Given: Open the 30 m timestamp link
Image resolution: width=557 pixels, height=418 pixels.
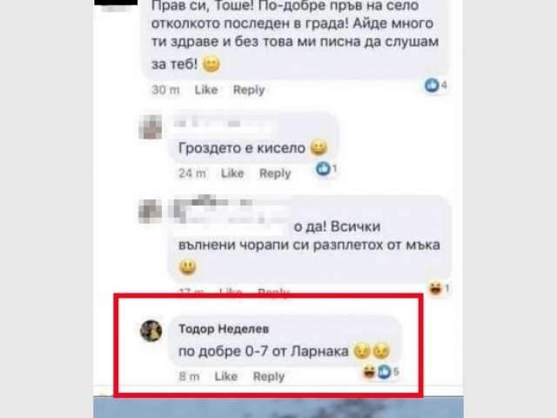Looking at the screenshot, I should click(x=165, y=90).
